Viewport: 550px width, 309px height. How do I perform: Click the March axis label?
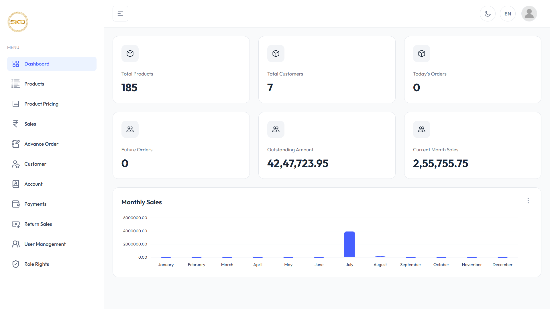(227, 265)
